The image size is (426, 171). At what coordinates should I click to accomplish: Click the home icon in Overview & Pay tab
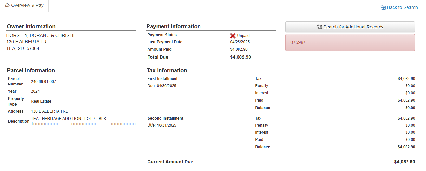[x=7, y=6]
